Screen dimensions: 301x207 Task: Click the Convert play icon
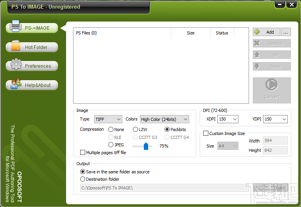[x=272, y=85]
